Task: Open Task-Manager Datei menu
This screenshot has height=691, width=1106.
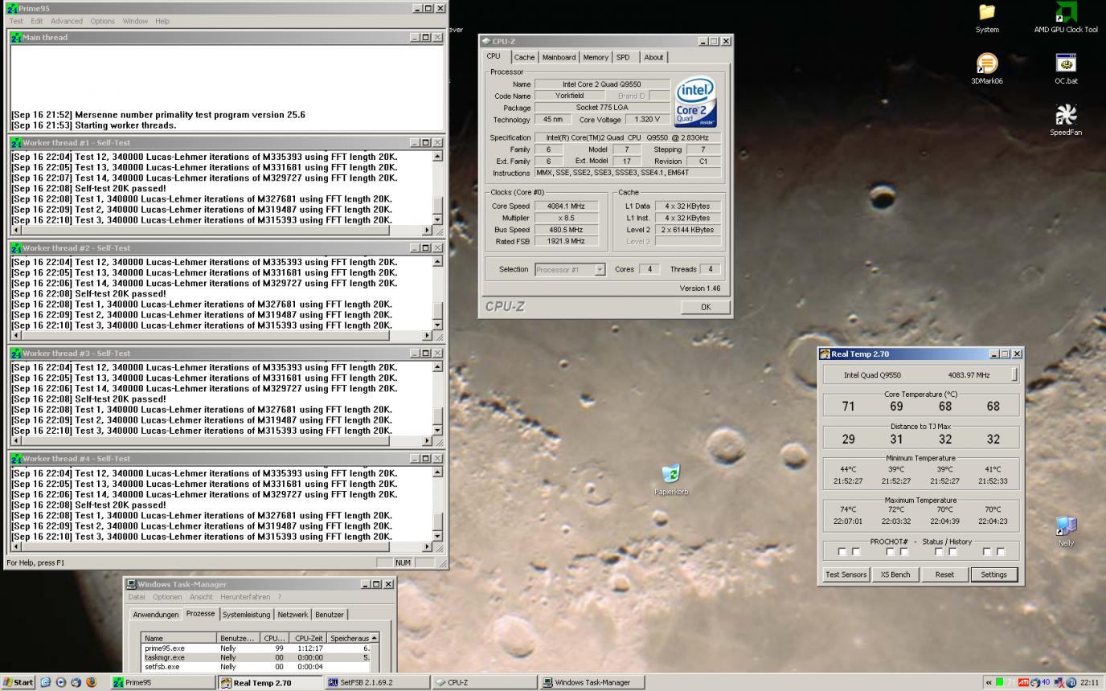Action: click(x=137, y=597)
